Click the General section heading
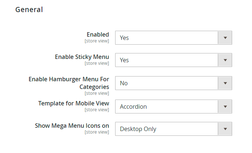This screenshot has height=153, width=252. (29, 10)
